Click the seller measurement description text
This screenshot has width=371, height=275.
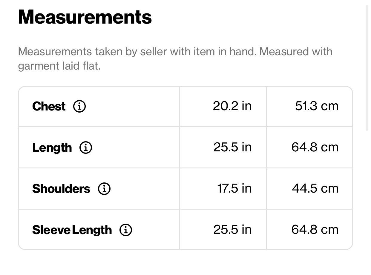point(175,59)
